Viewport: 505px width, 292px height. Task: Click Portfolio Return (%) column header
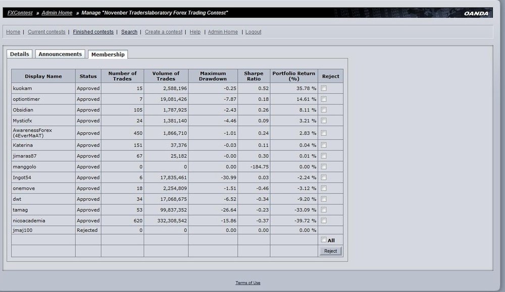[x=294, y=76]
